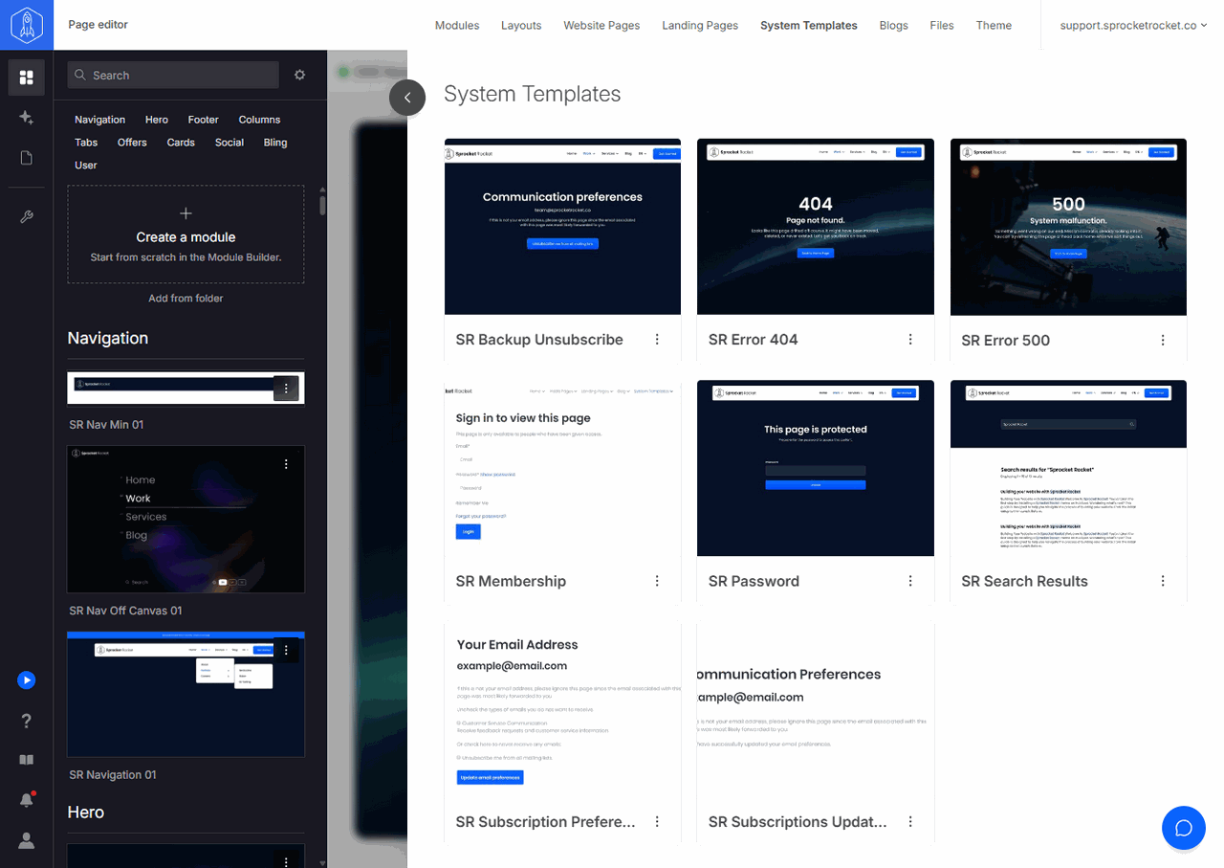Open the Landing Pages tab
Viewport: 1224px width, 868px height.
pyautogui.click(x=700, y=26)
